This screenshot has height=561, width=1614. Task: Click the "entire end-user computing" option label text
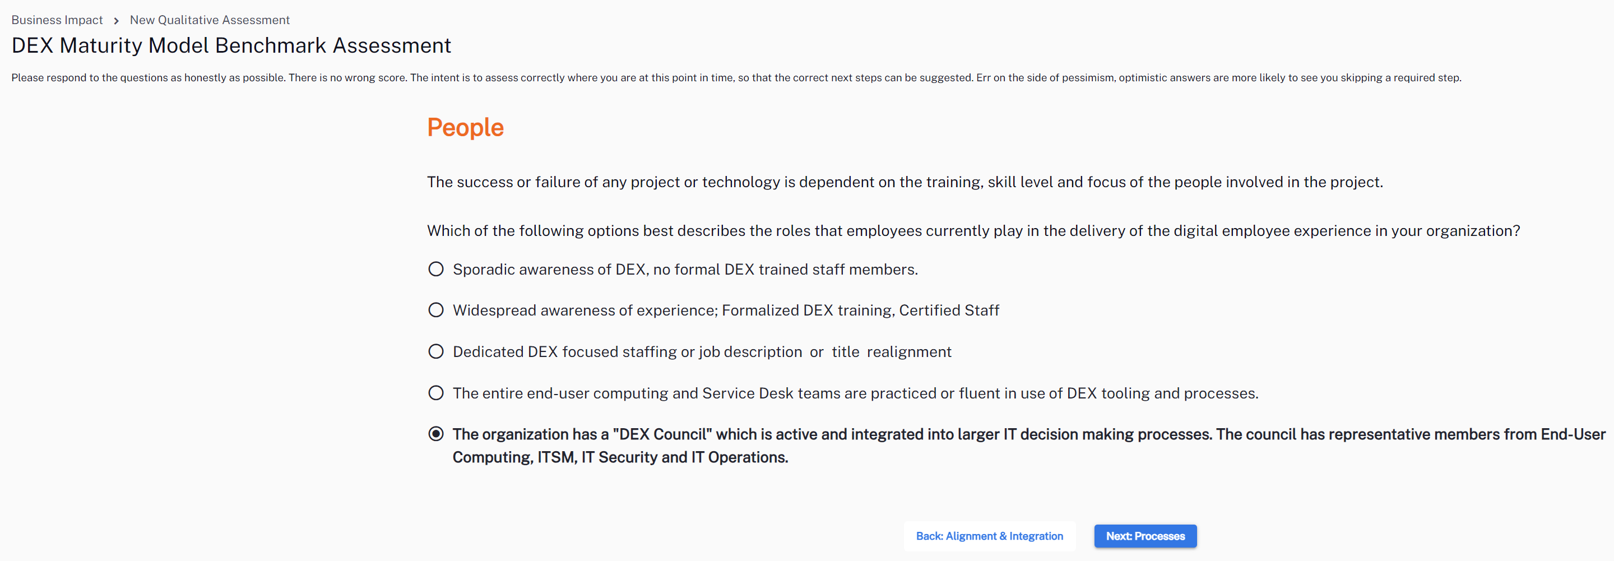pos(855,393)
